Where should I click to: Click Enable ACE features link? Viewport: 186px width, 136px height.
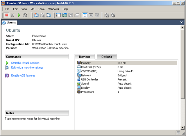[23, 76]
